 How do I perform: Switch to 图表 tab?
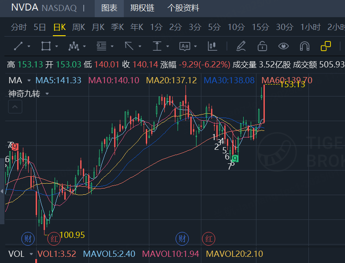point(109,8)
